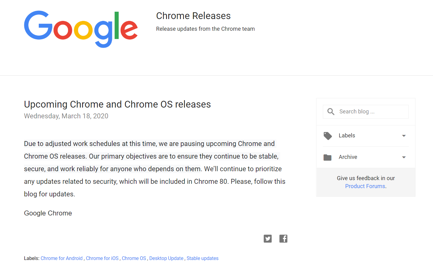Open the Desktop Update label

166,258
